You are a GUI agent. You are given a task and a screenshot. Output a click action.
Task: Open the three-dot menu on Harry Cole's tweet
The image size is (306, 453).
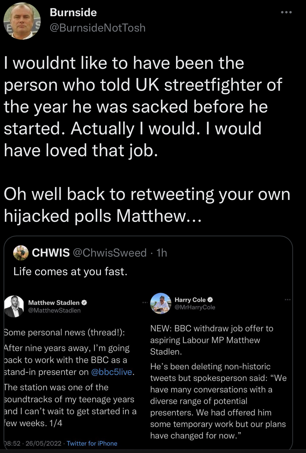288,299
